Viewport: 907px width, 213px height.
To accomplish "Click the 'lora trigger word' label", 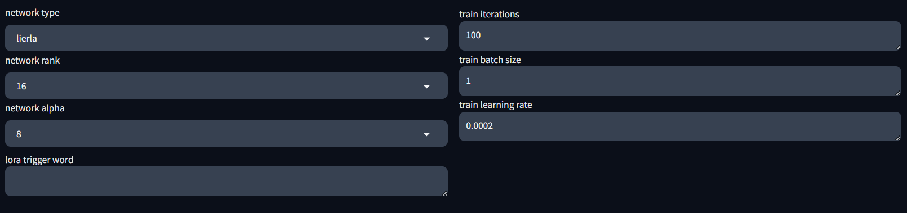I will pyautogui.click(x=39, y=160).
